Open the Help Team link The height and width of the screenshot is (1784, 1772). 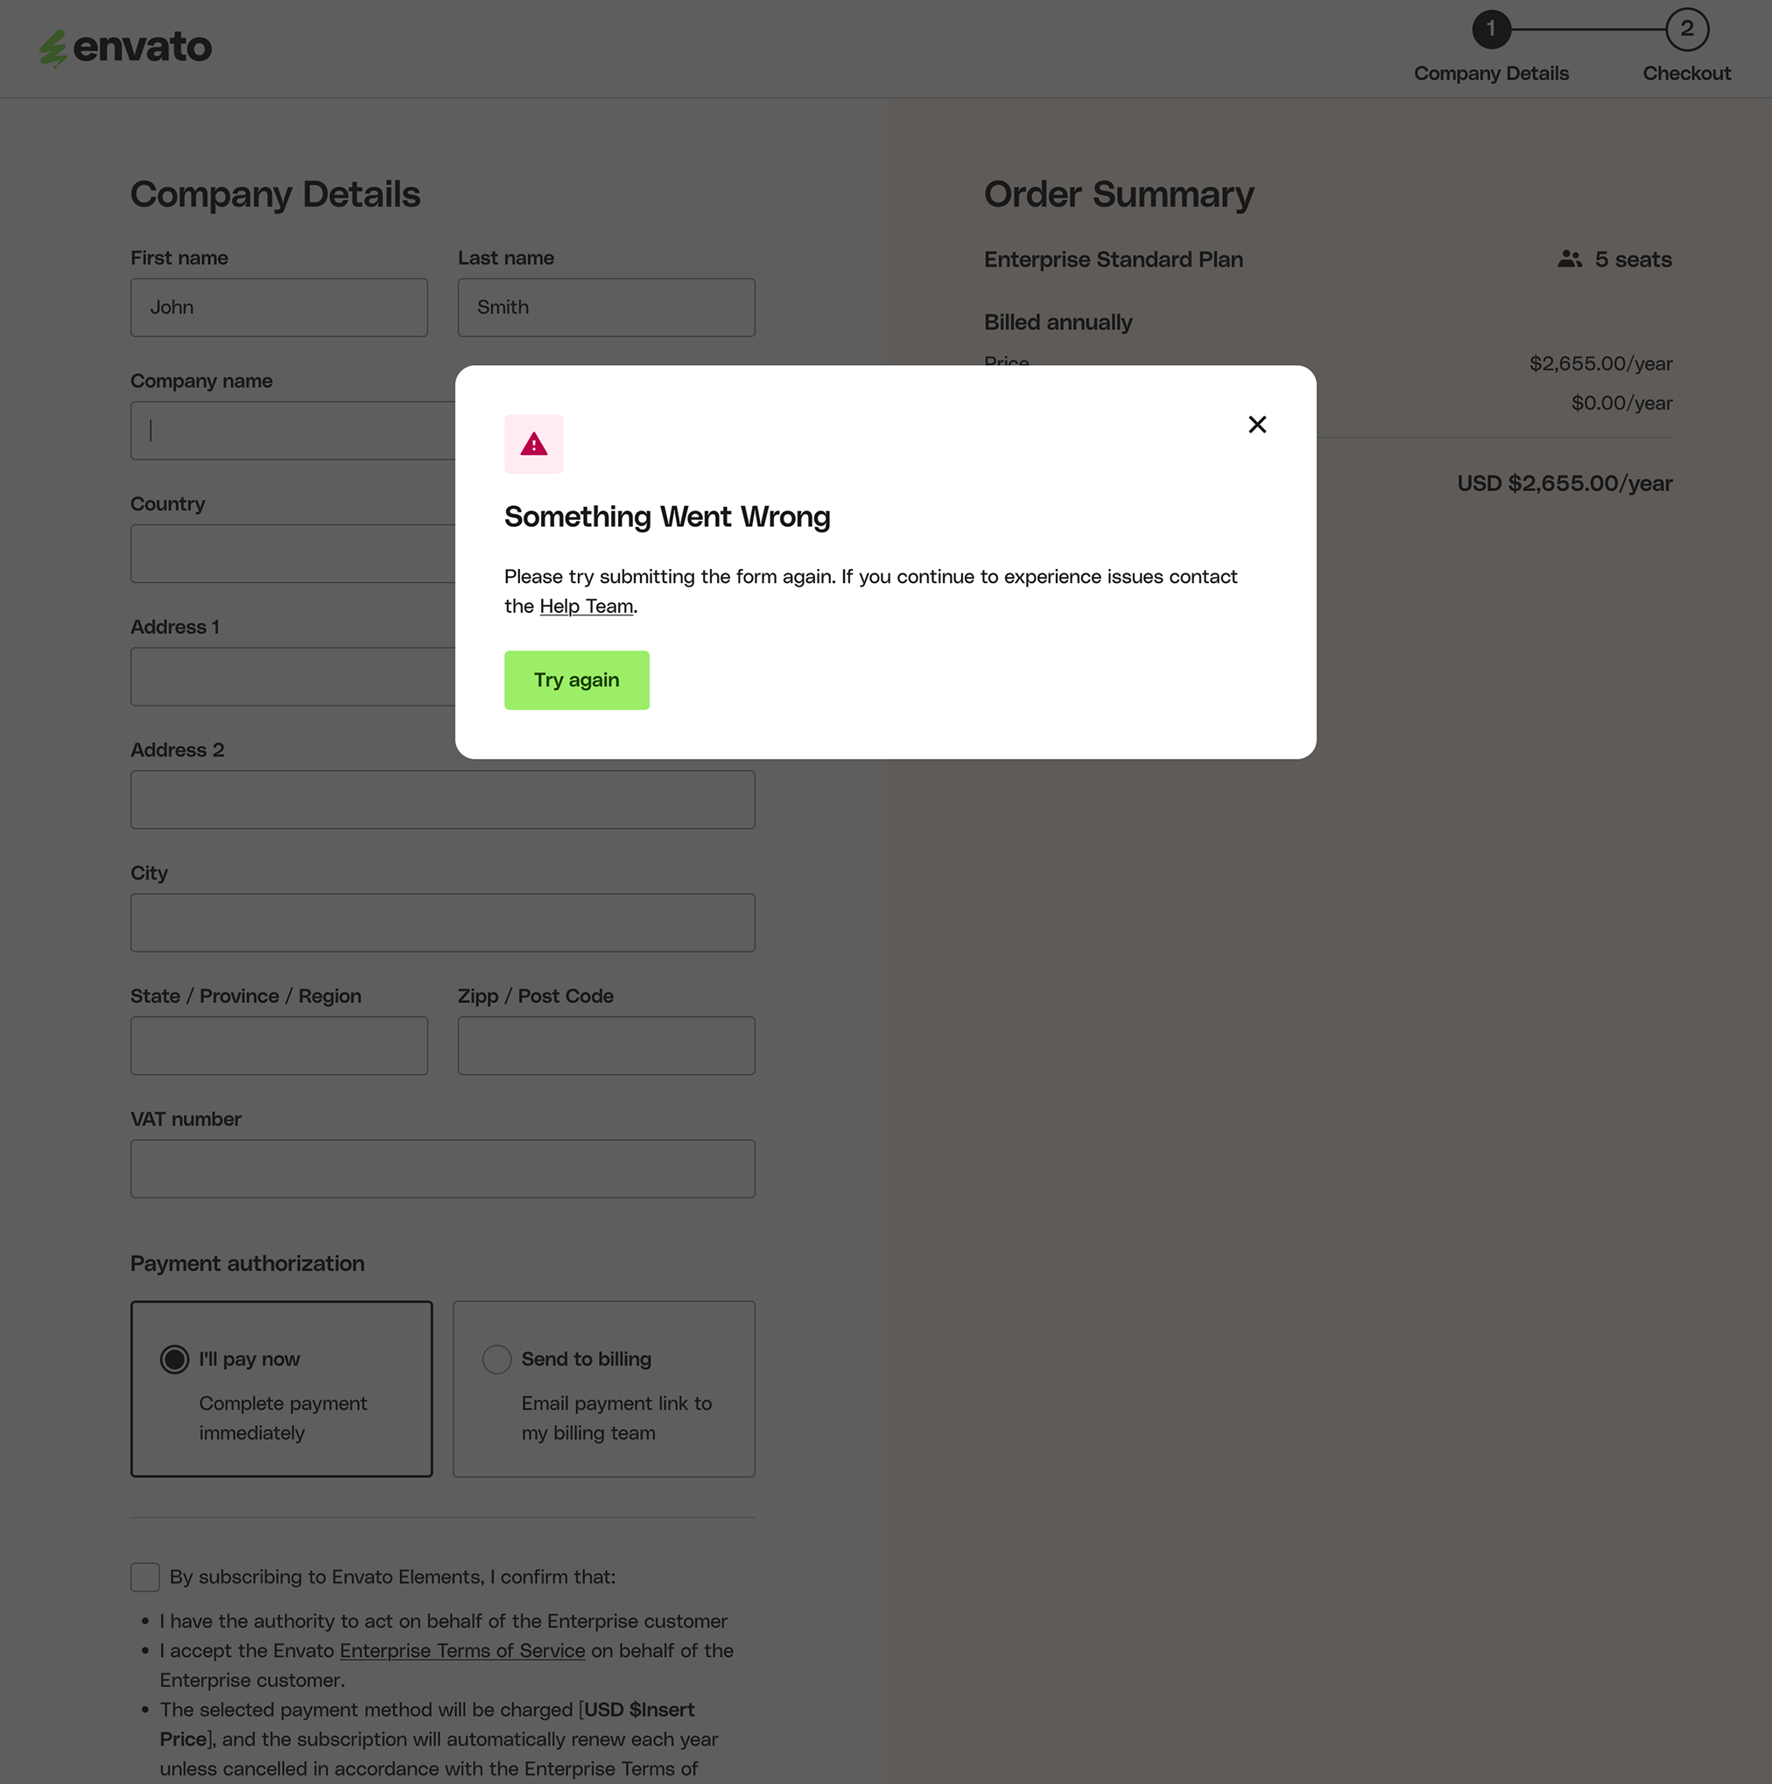(587, 607)
